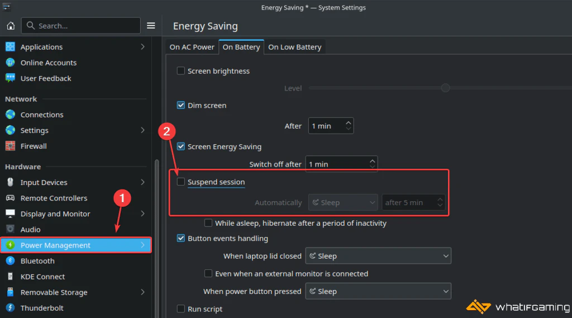Select the Bluetooth icon in Hardware list
The width and height of the screenshot is (572, 318).
(x=10, y=260)
